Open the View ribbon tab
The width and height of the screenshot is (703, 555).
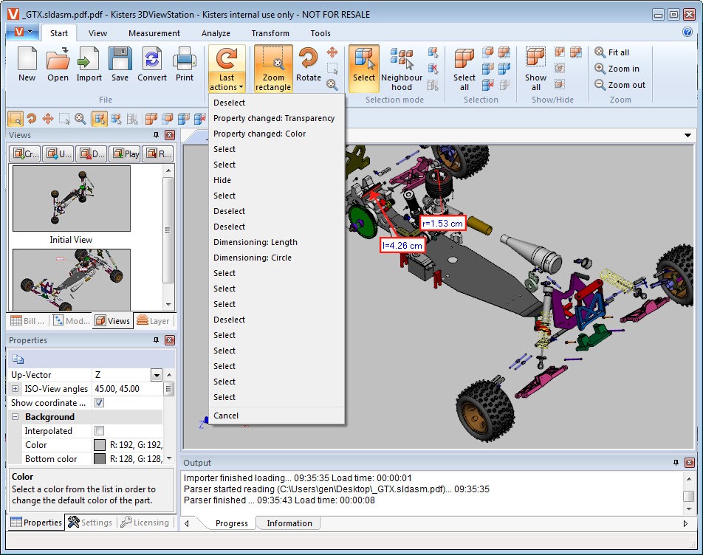point(97,33)
